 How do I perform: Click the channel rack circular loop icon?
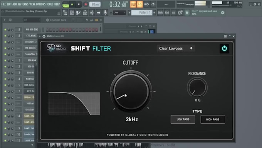point(10,20)
